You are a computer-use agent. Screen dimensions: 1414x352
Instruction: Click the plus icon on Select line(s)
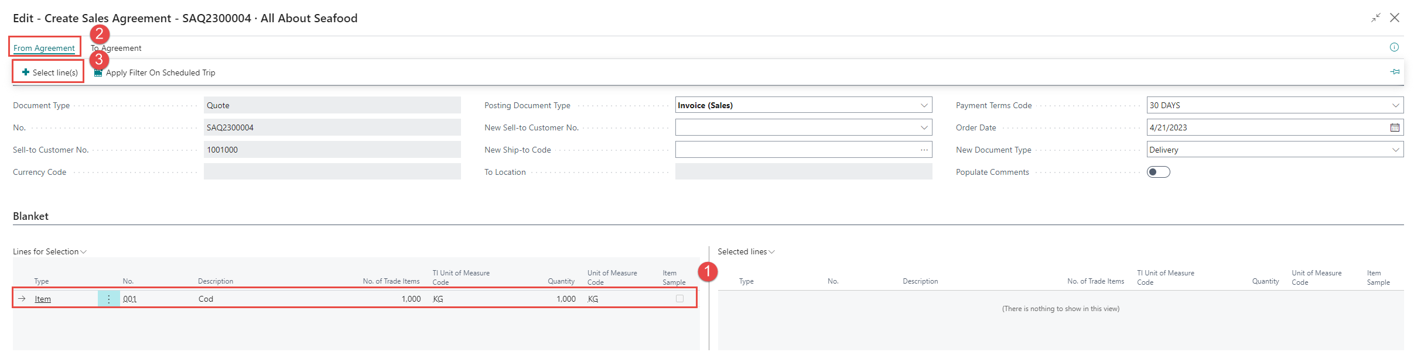pyautogui.click(x=25, y=73)
